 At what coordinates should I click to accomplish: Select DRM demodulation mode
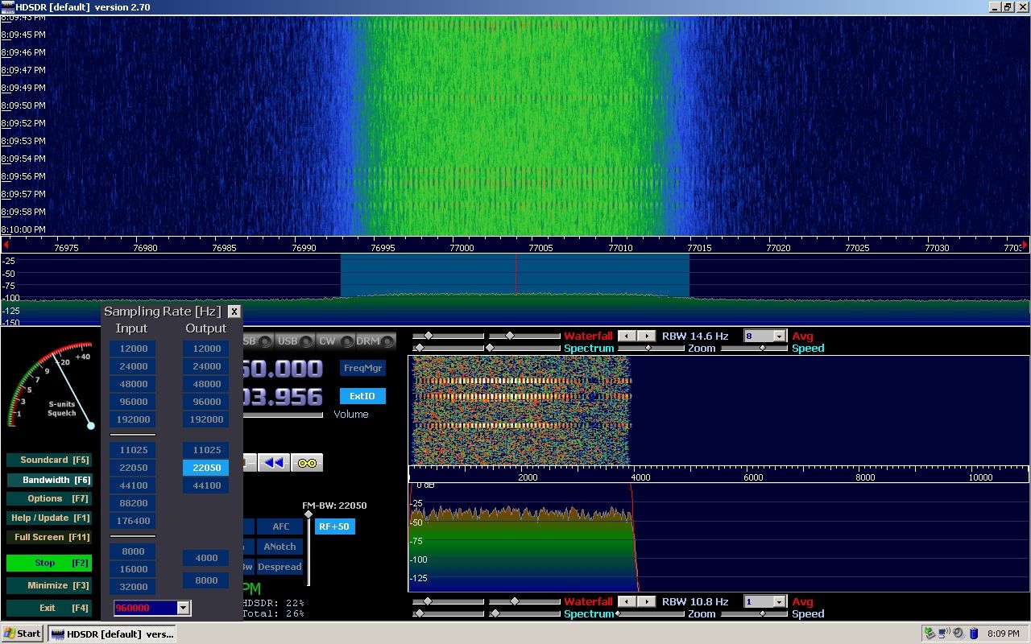(x=376, y=341)
